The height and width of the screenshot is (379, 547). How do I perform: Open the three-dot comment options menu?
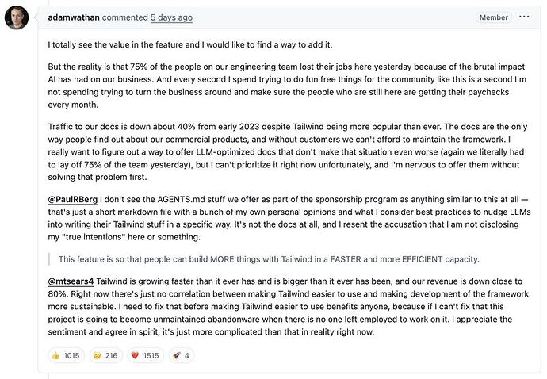[x=524, y=17]
